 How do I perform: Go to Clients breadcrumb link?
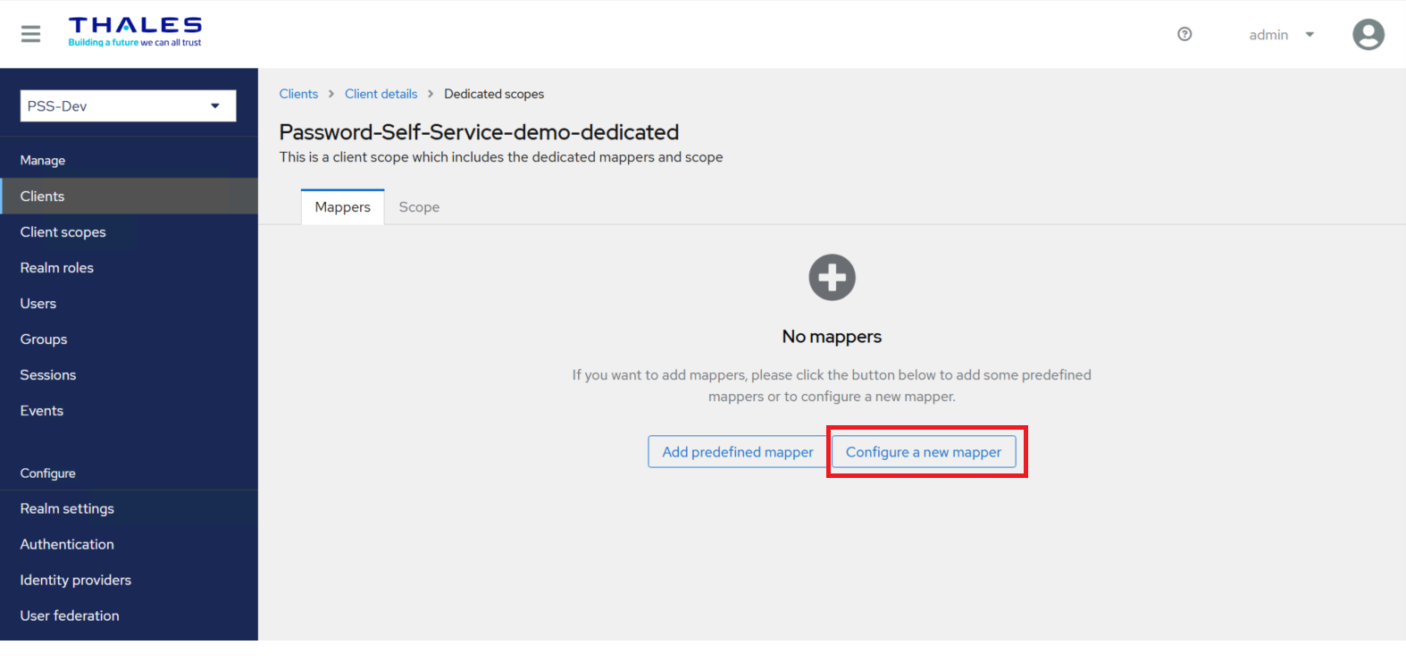click(x=298, y=94)
